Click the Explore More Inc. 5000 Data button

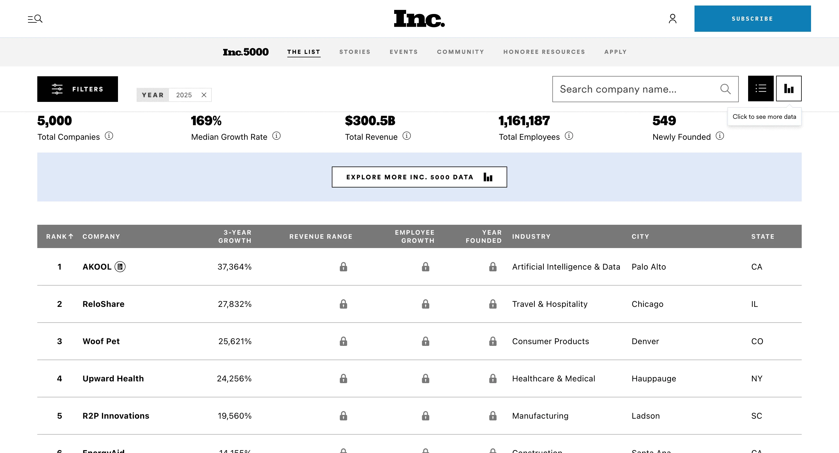(419, 177)
